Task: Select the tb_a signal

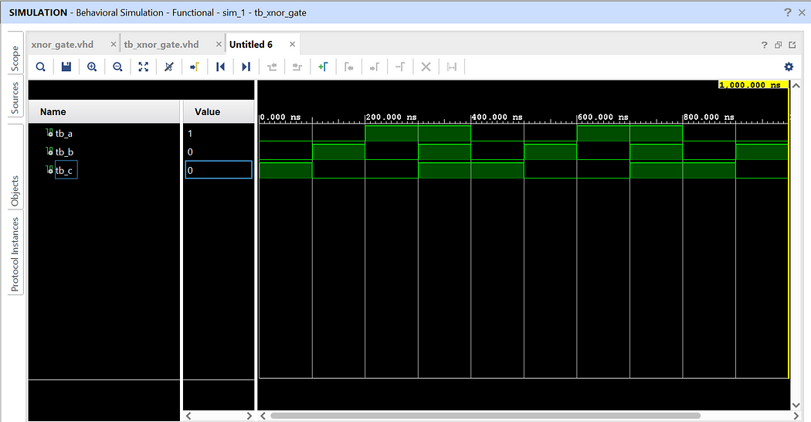Action: pos(63,134)
